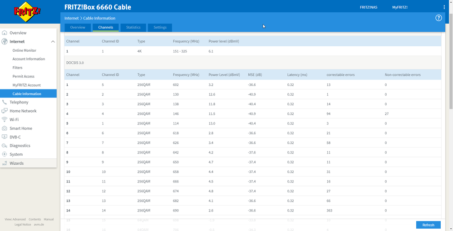The height and width of the screenshot is (231, 453).
Task: Switch to the Overview tab
Action: click(78, 28)
